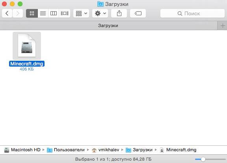This screenshot has width=227, height=163.
Task: Click vmikhalev home in path bar
Action: click(x=106, y=150)
